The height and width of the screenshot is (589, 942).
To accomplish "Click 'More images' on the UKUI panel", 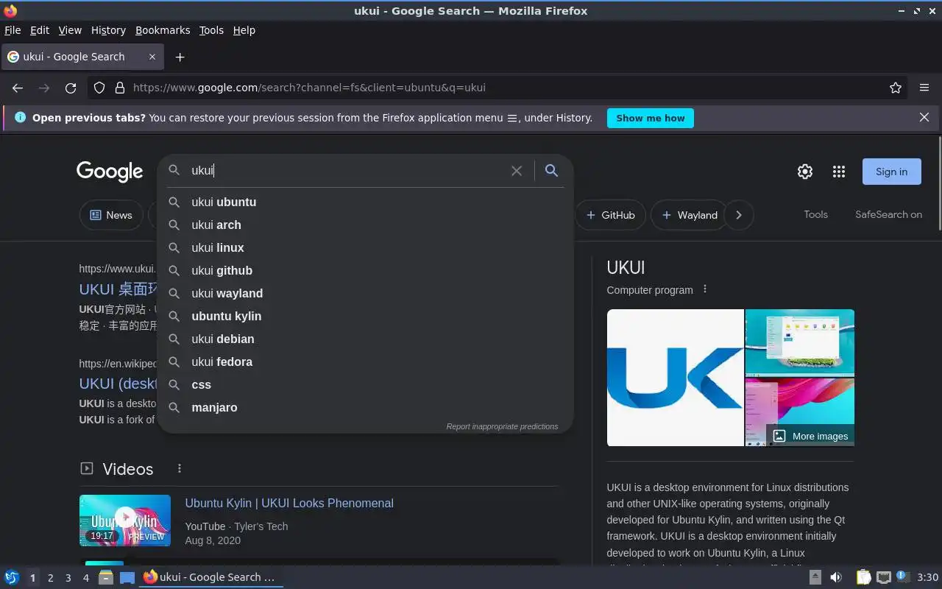I will [810, 436].
